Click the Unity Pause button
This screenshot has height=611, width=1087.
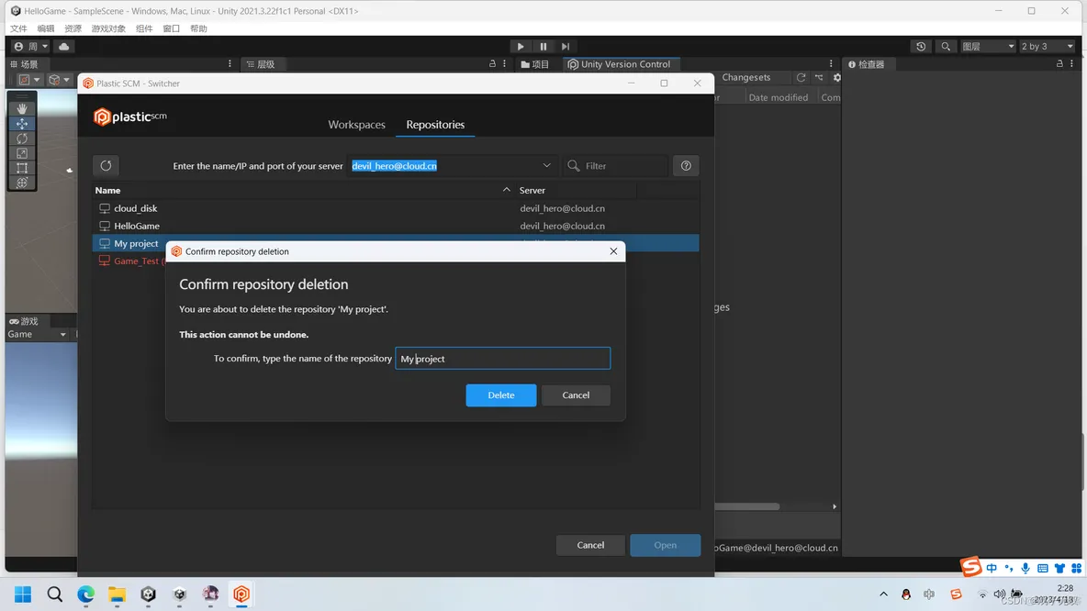(543, 47)
